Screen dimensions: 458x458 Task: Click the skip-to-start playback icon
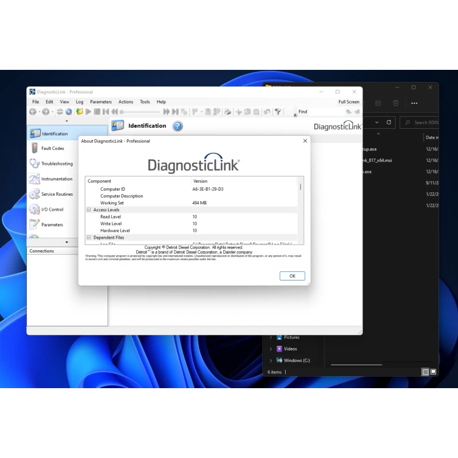click(106, 112)
